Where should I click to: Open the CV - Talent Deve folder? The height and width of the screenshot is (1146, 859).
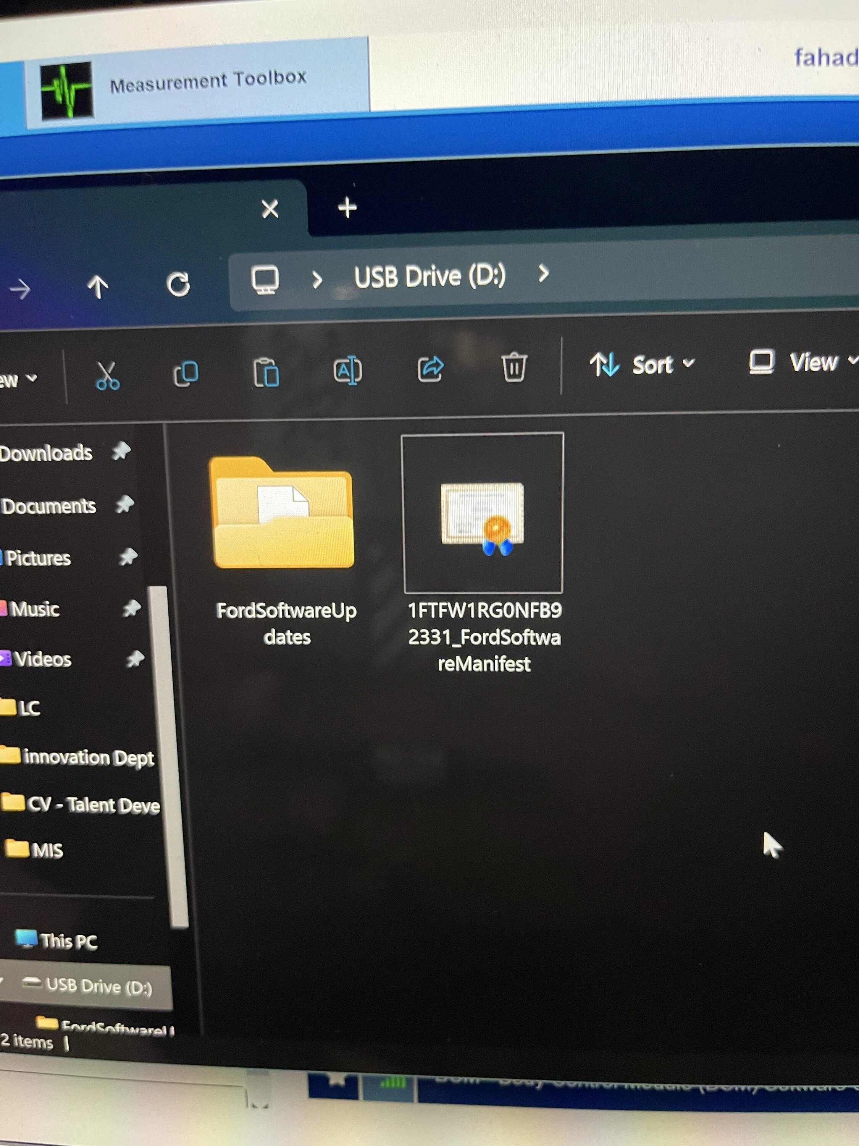(81, 804)
